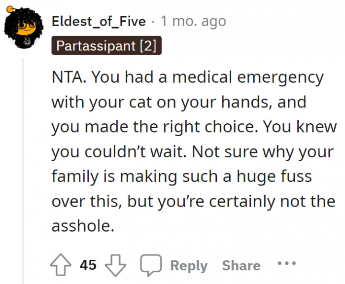Viewport: 345px width, 284px height.
Task: Select the Partassipant [2] flair badge
Action: [106, 46]
